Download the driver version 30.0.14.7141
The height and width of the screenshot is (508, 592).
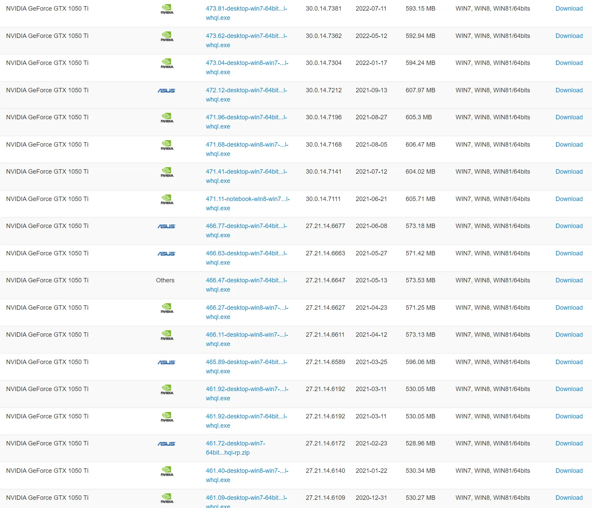coord(569,172)
